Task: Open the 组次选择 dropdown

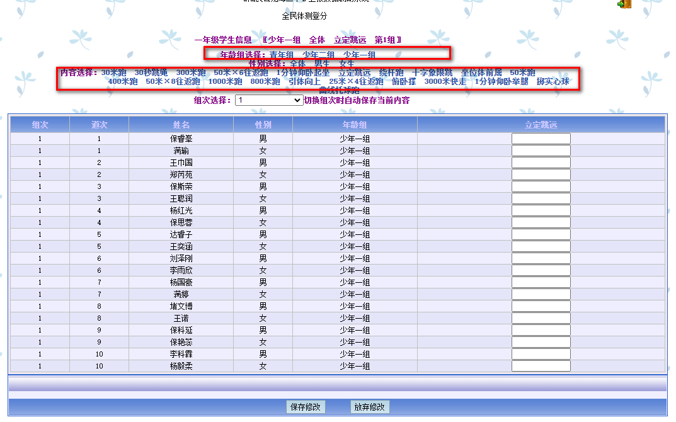Action: click(x=269, y=100)
